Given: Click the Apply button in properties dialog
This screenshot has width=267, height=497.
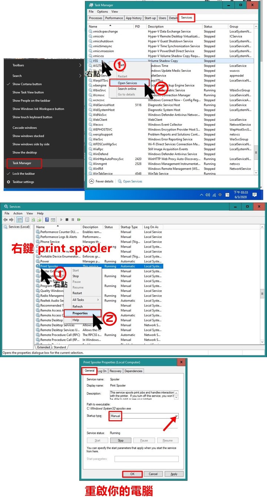Looking at the screenshot, I should tap(174, 474).
